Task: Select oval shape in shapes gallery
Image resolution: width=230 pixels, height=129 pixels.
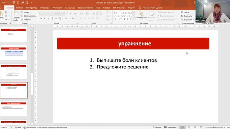Action: [x=128, y=13]
